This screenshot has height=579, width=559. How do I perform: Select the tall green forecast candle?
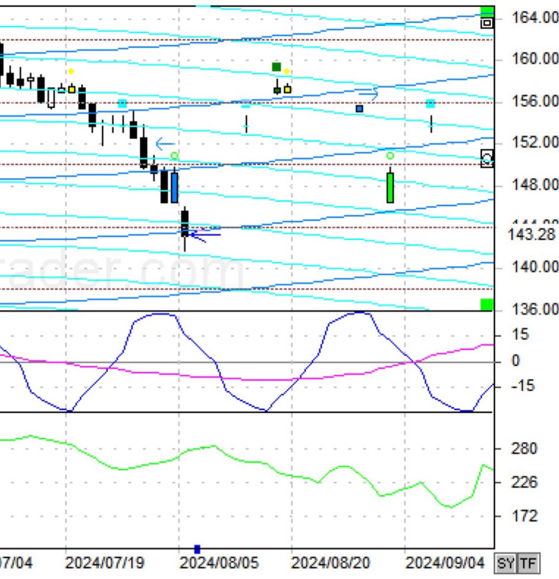pyautogui.click(x=390, y=187)
